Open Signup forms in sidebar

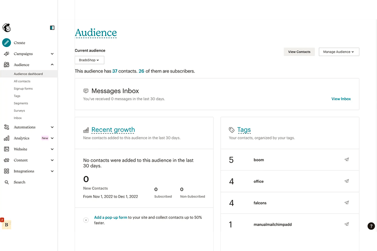(x=23, y=89)
